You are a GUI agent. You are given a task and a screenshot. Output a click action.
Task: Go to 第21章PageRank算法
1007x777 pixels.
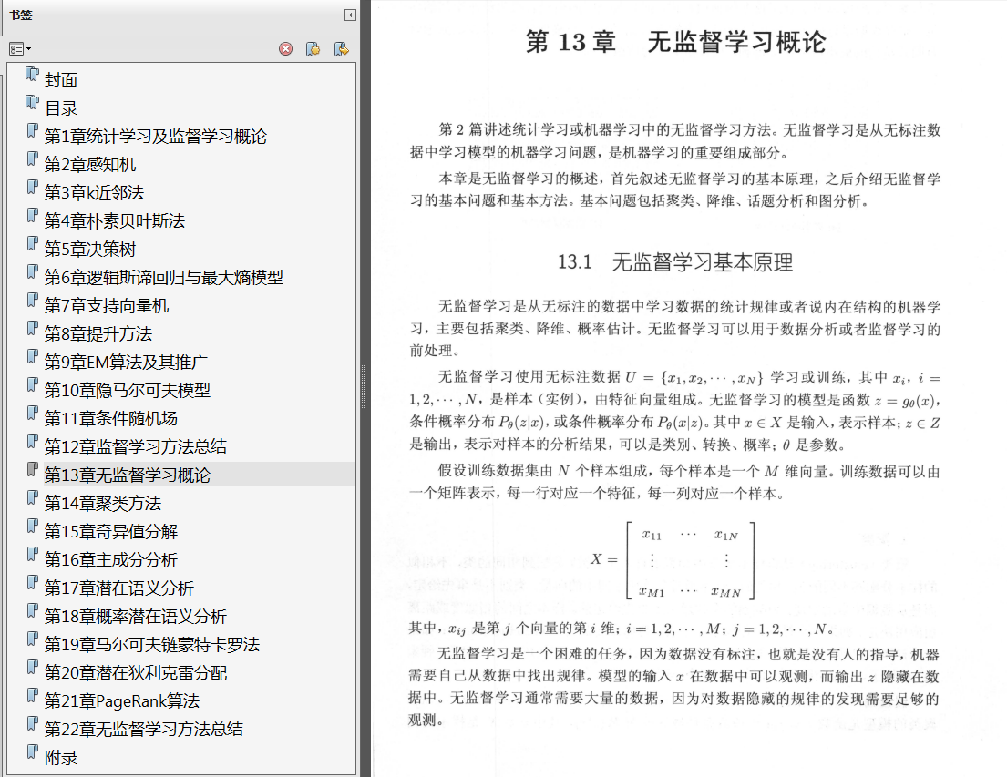coord(122,701)
